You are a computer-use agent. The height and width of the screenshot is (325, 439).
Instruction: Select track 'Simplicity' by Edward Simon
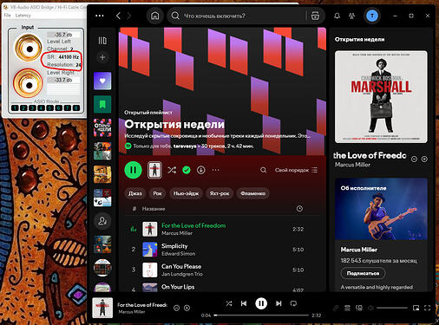tap(223, 250)
